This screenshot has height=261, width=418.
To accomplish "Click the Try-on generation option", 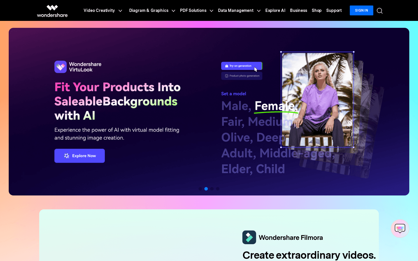I will click(x=242, y=66).
